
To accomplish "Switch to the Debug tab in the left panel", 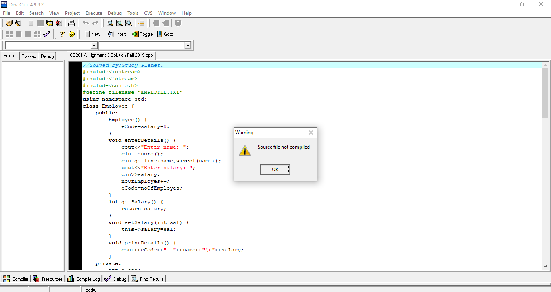I will [47, 56].
